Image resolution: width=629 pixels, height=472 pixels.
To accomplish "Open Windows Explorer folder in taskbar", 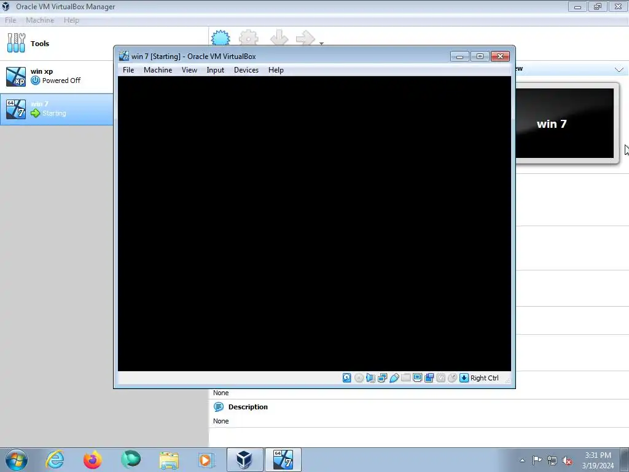I will (169, 460).
